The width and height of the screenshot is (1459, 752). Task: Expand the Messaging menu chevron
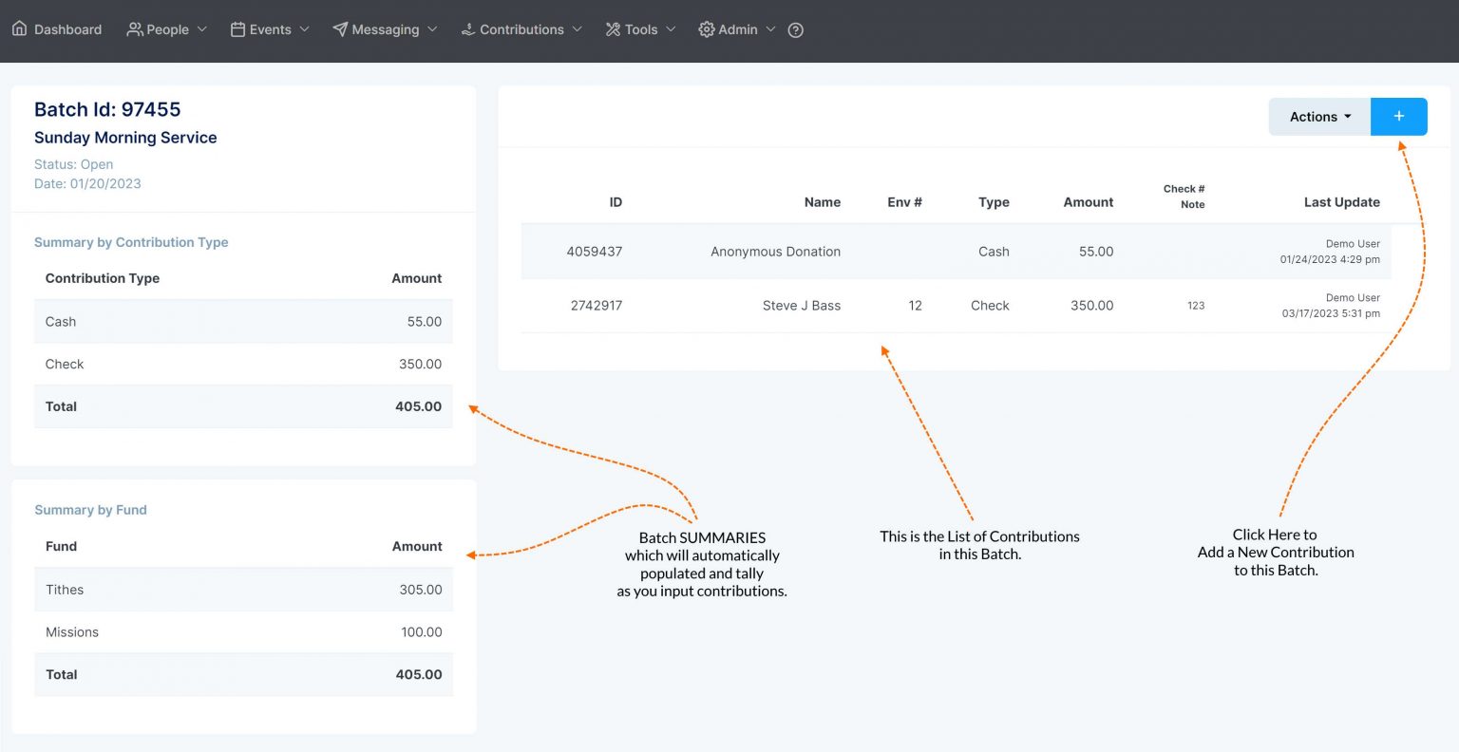tap(432, 29)
